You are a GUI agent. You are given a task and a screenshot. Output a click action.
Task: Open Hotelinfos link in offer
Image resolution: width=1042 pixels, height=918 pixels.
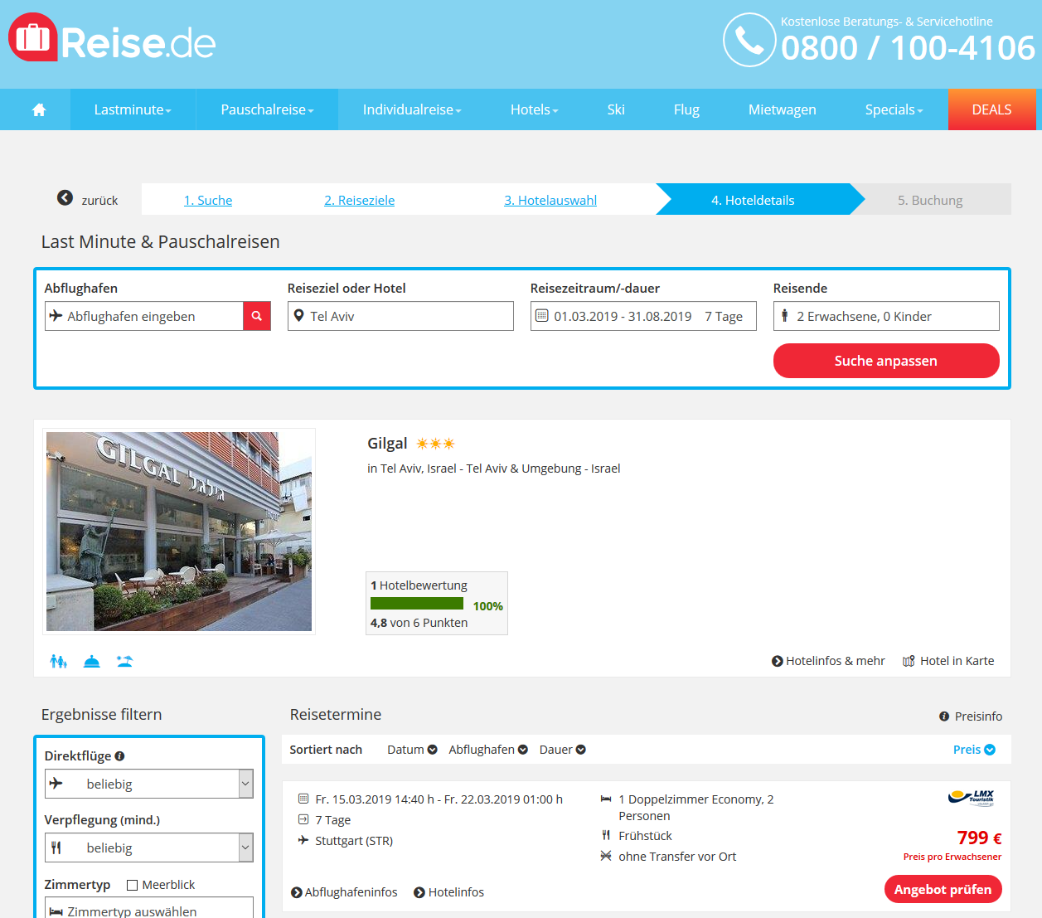[448, 892]
